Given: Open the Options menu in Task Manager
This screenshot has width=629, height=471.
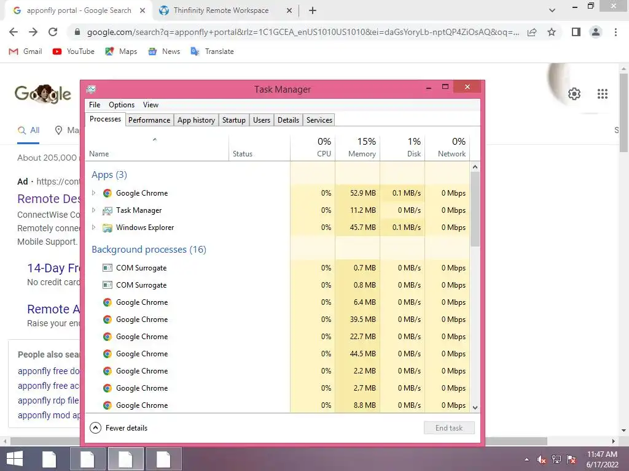Looking at the screenshot, I should click(x=122, y=104).
